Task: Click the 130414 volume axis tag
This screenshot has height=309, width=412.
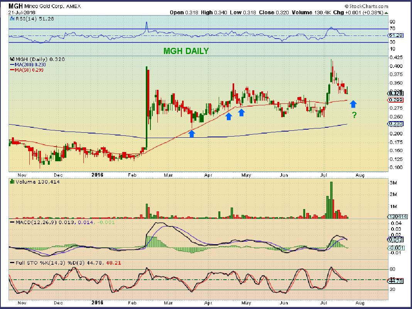Action: coord(398,216)
